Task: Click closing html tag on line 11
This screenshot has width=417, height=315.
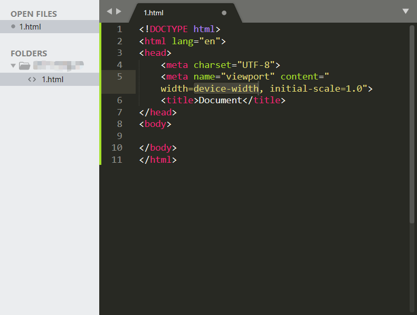Action: click(158, 160)
